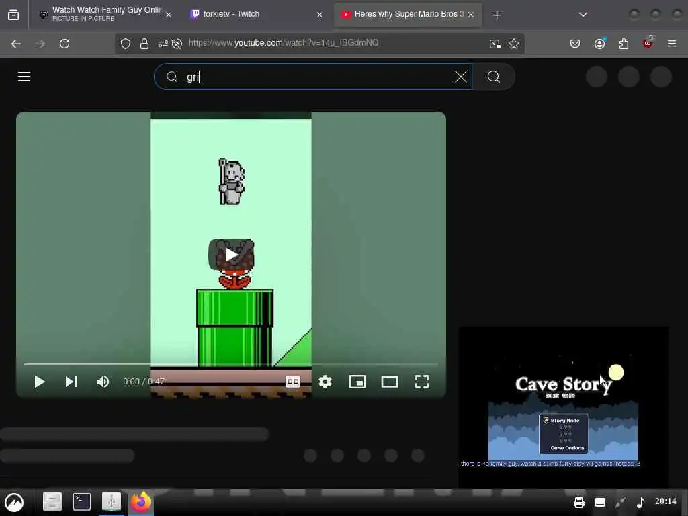Open the site permissions icon

click(163, 44)
